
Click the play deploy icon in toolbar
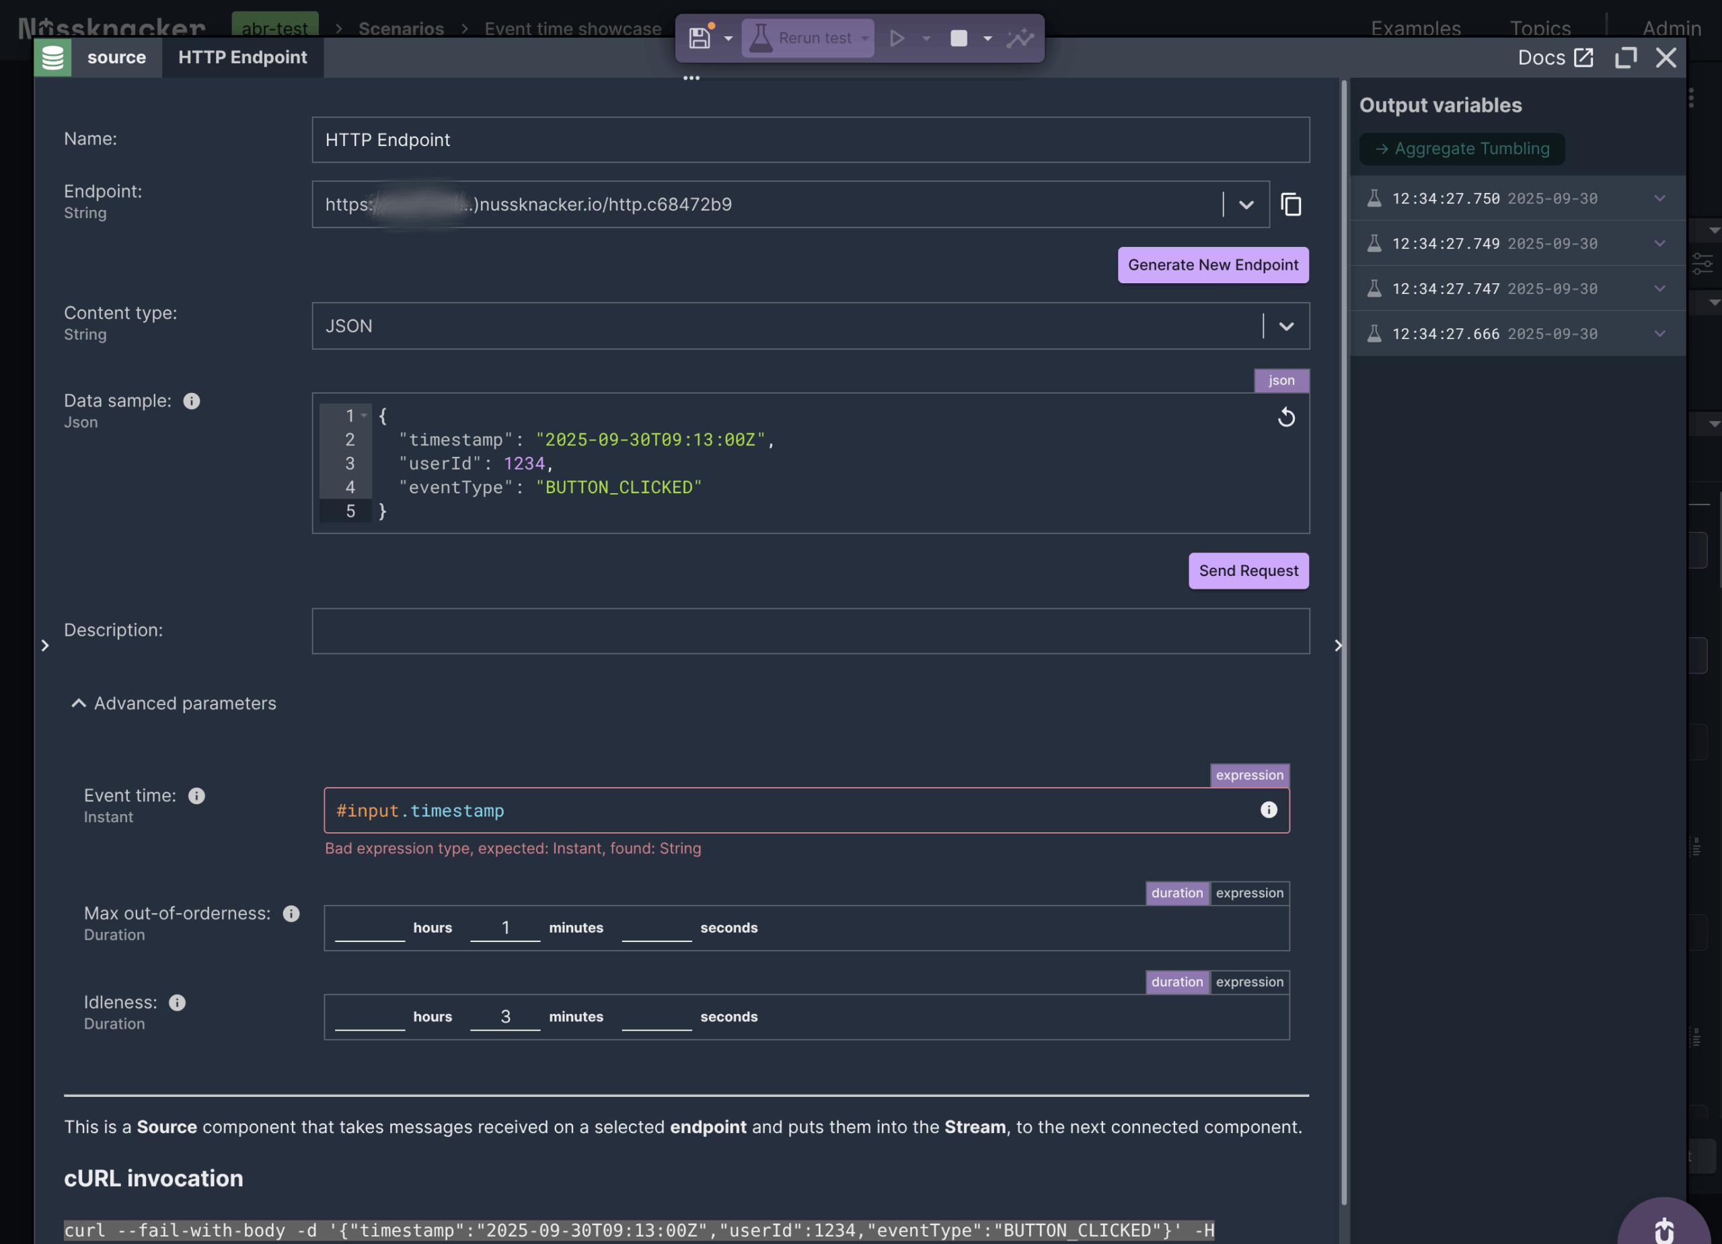point(897,38)
